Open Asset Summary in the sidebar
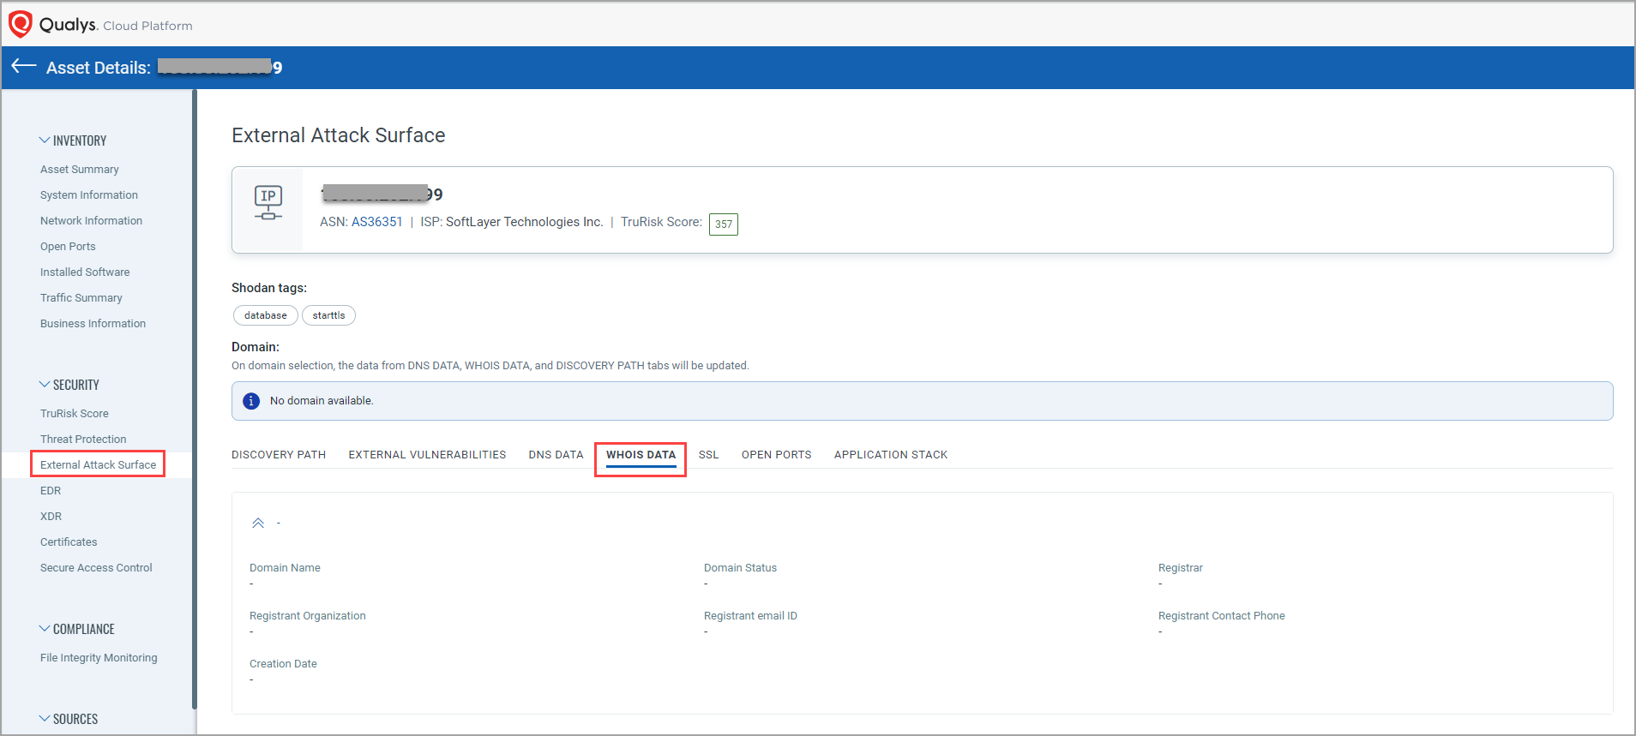The height and width of the screenshot is (736, 1636). [x=80, y=170]
